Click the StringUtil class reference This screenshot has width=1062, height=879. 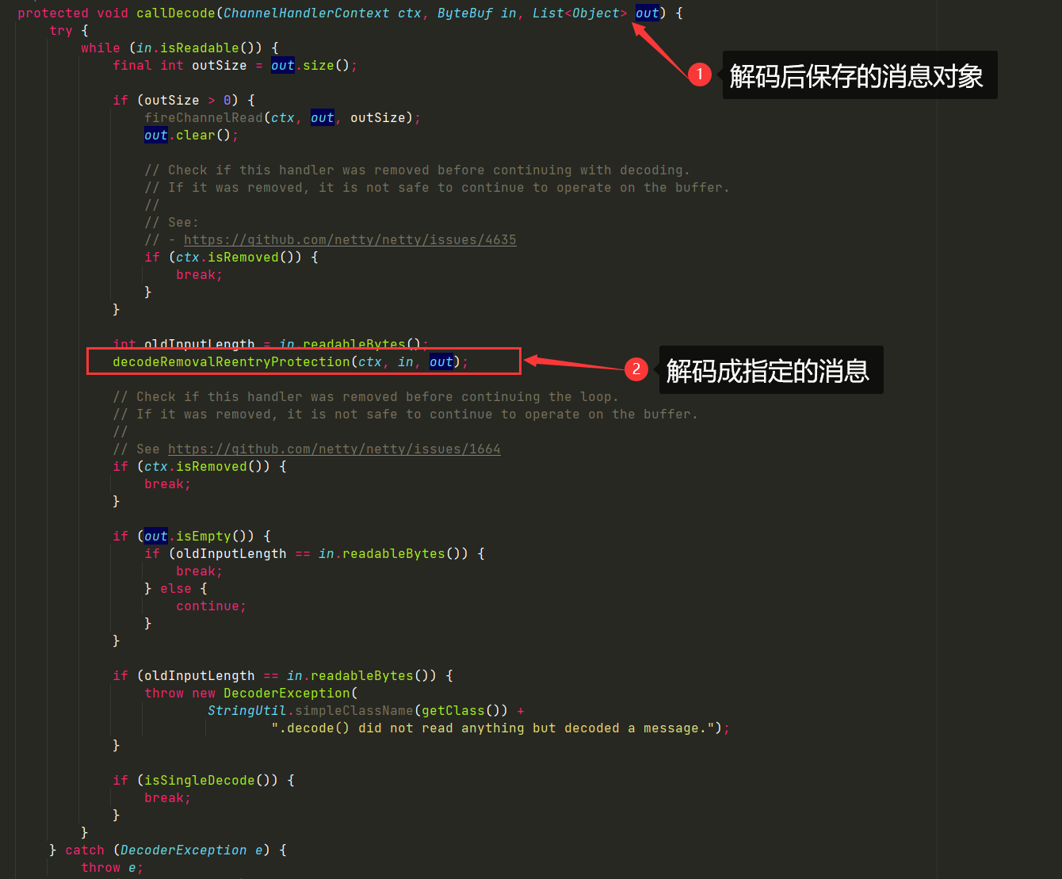(x=246, y=710)
